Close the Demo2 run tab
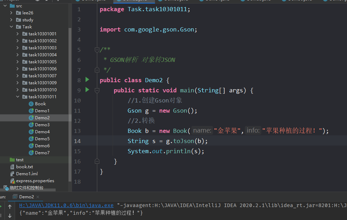This screenshot has width=347, height=220. (38, 197)
